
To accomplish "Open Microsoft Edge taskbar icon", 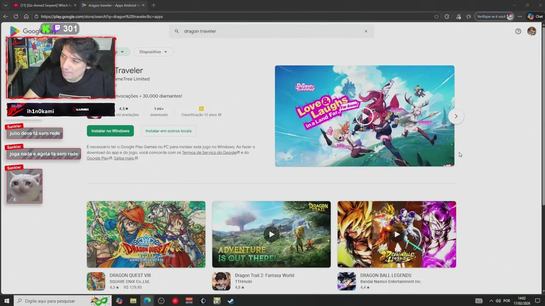I will pyautogui.click(x=147, y=301).
